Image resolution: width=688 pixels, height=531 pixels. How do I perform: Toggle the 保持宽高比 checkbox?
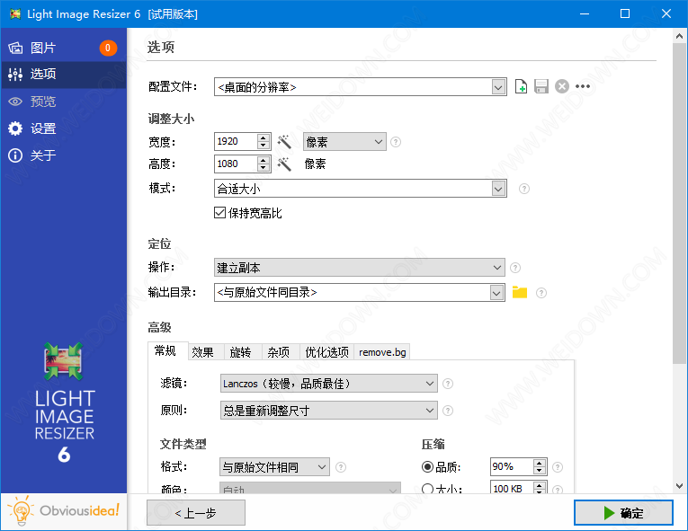[219, 213]
